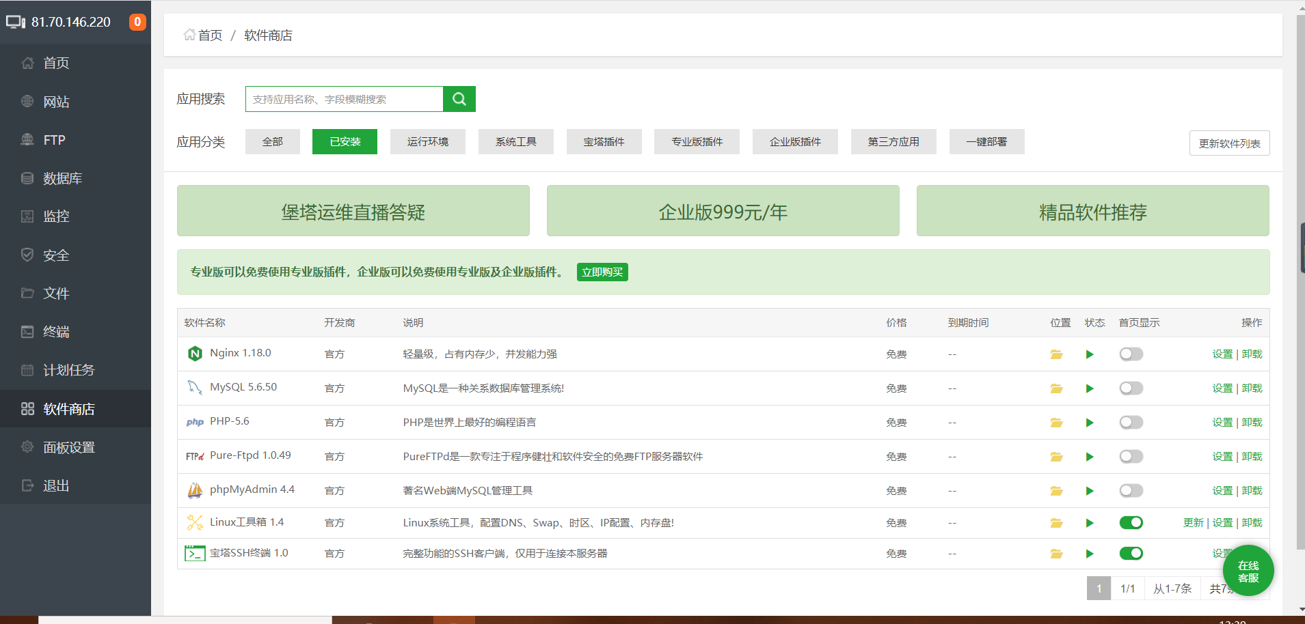The width and height of the screenshot is (1305, 624).
Task: Open the Pure-Ftpd folder location icon
Action: click(x=1056, y=457)
